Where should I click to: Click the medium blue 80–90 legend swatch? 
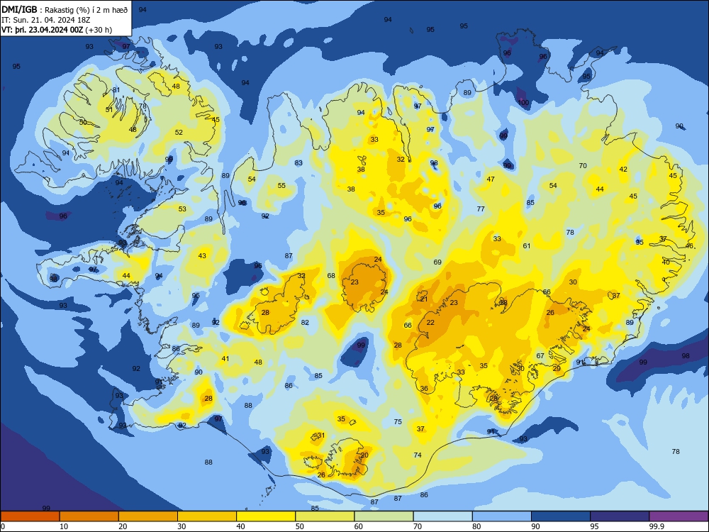point(502,516)
